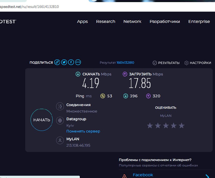Click the Datagroup server name
The height and width of the screenshot is (178, 215).
(76, 119)
